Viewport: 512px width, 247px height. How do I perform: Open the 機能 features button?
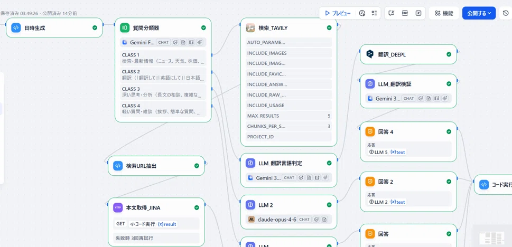pos(444,13)
